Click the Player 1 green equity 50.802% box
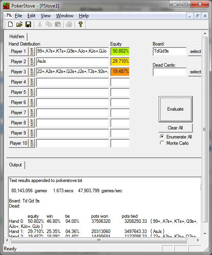This screenshot has height=255, width=212. pos(120,51)
